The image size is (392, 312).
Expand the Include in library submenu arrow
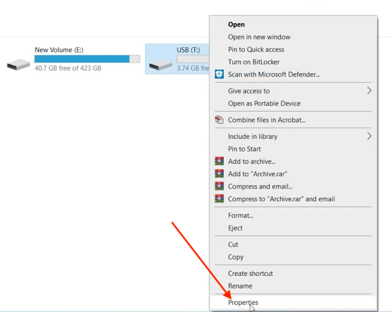coord(369,136)
